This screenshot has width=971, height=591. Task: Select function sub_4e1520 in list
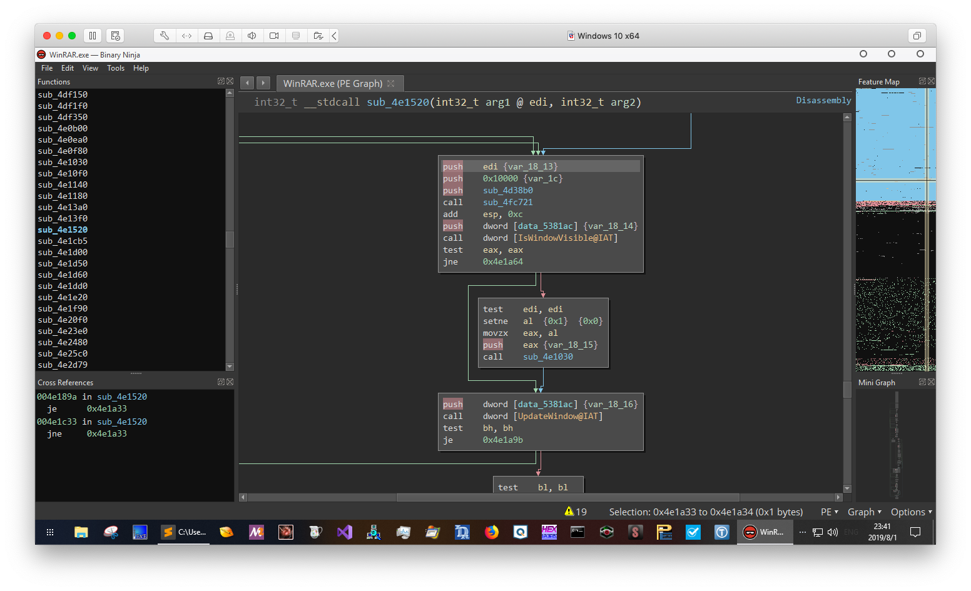[63, 230]
